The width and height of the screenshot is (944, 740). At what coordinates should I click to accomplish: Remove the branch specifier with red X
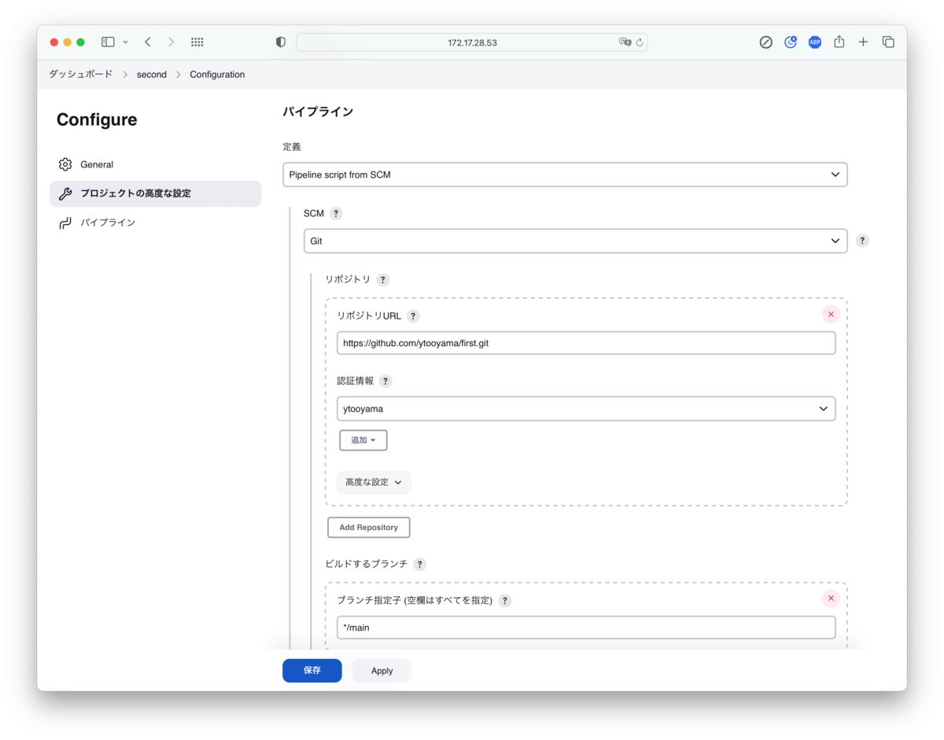pyautogui.click(x=831, y=599)
